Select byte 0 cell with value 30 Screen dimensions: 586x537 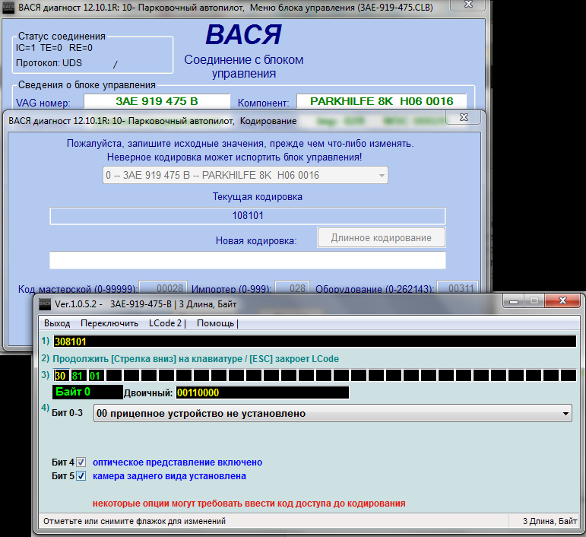coord(61,376)
